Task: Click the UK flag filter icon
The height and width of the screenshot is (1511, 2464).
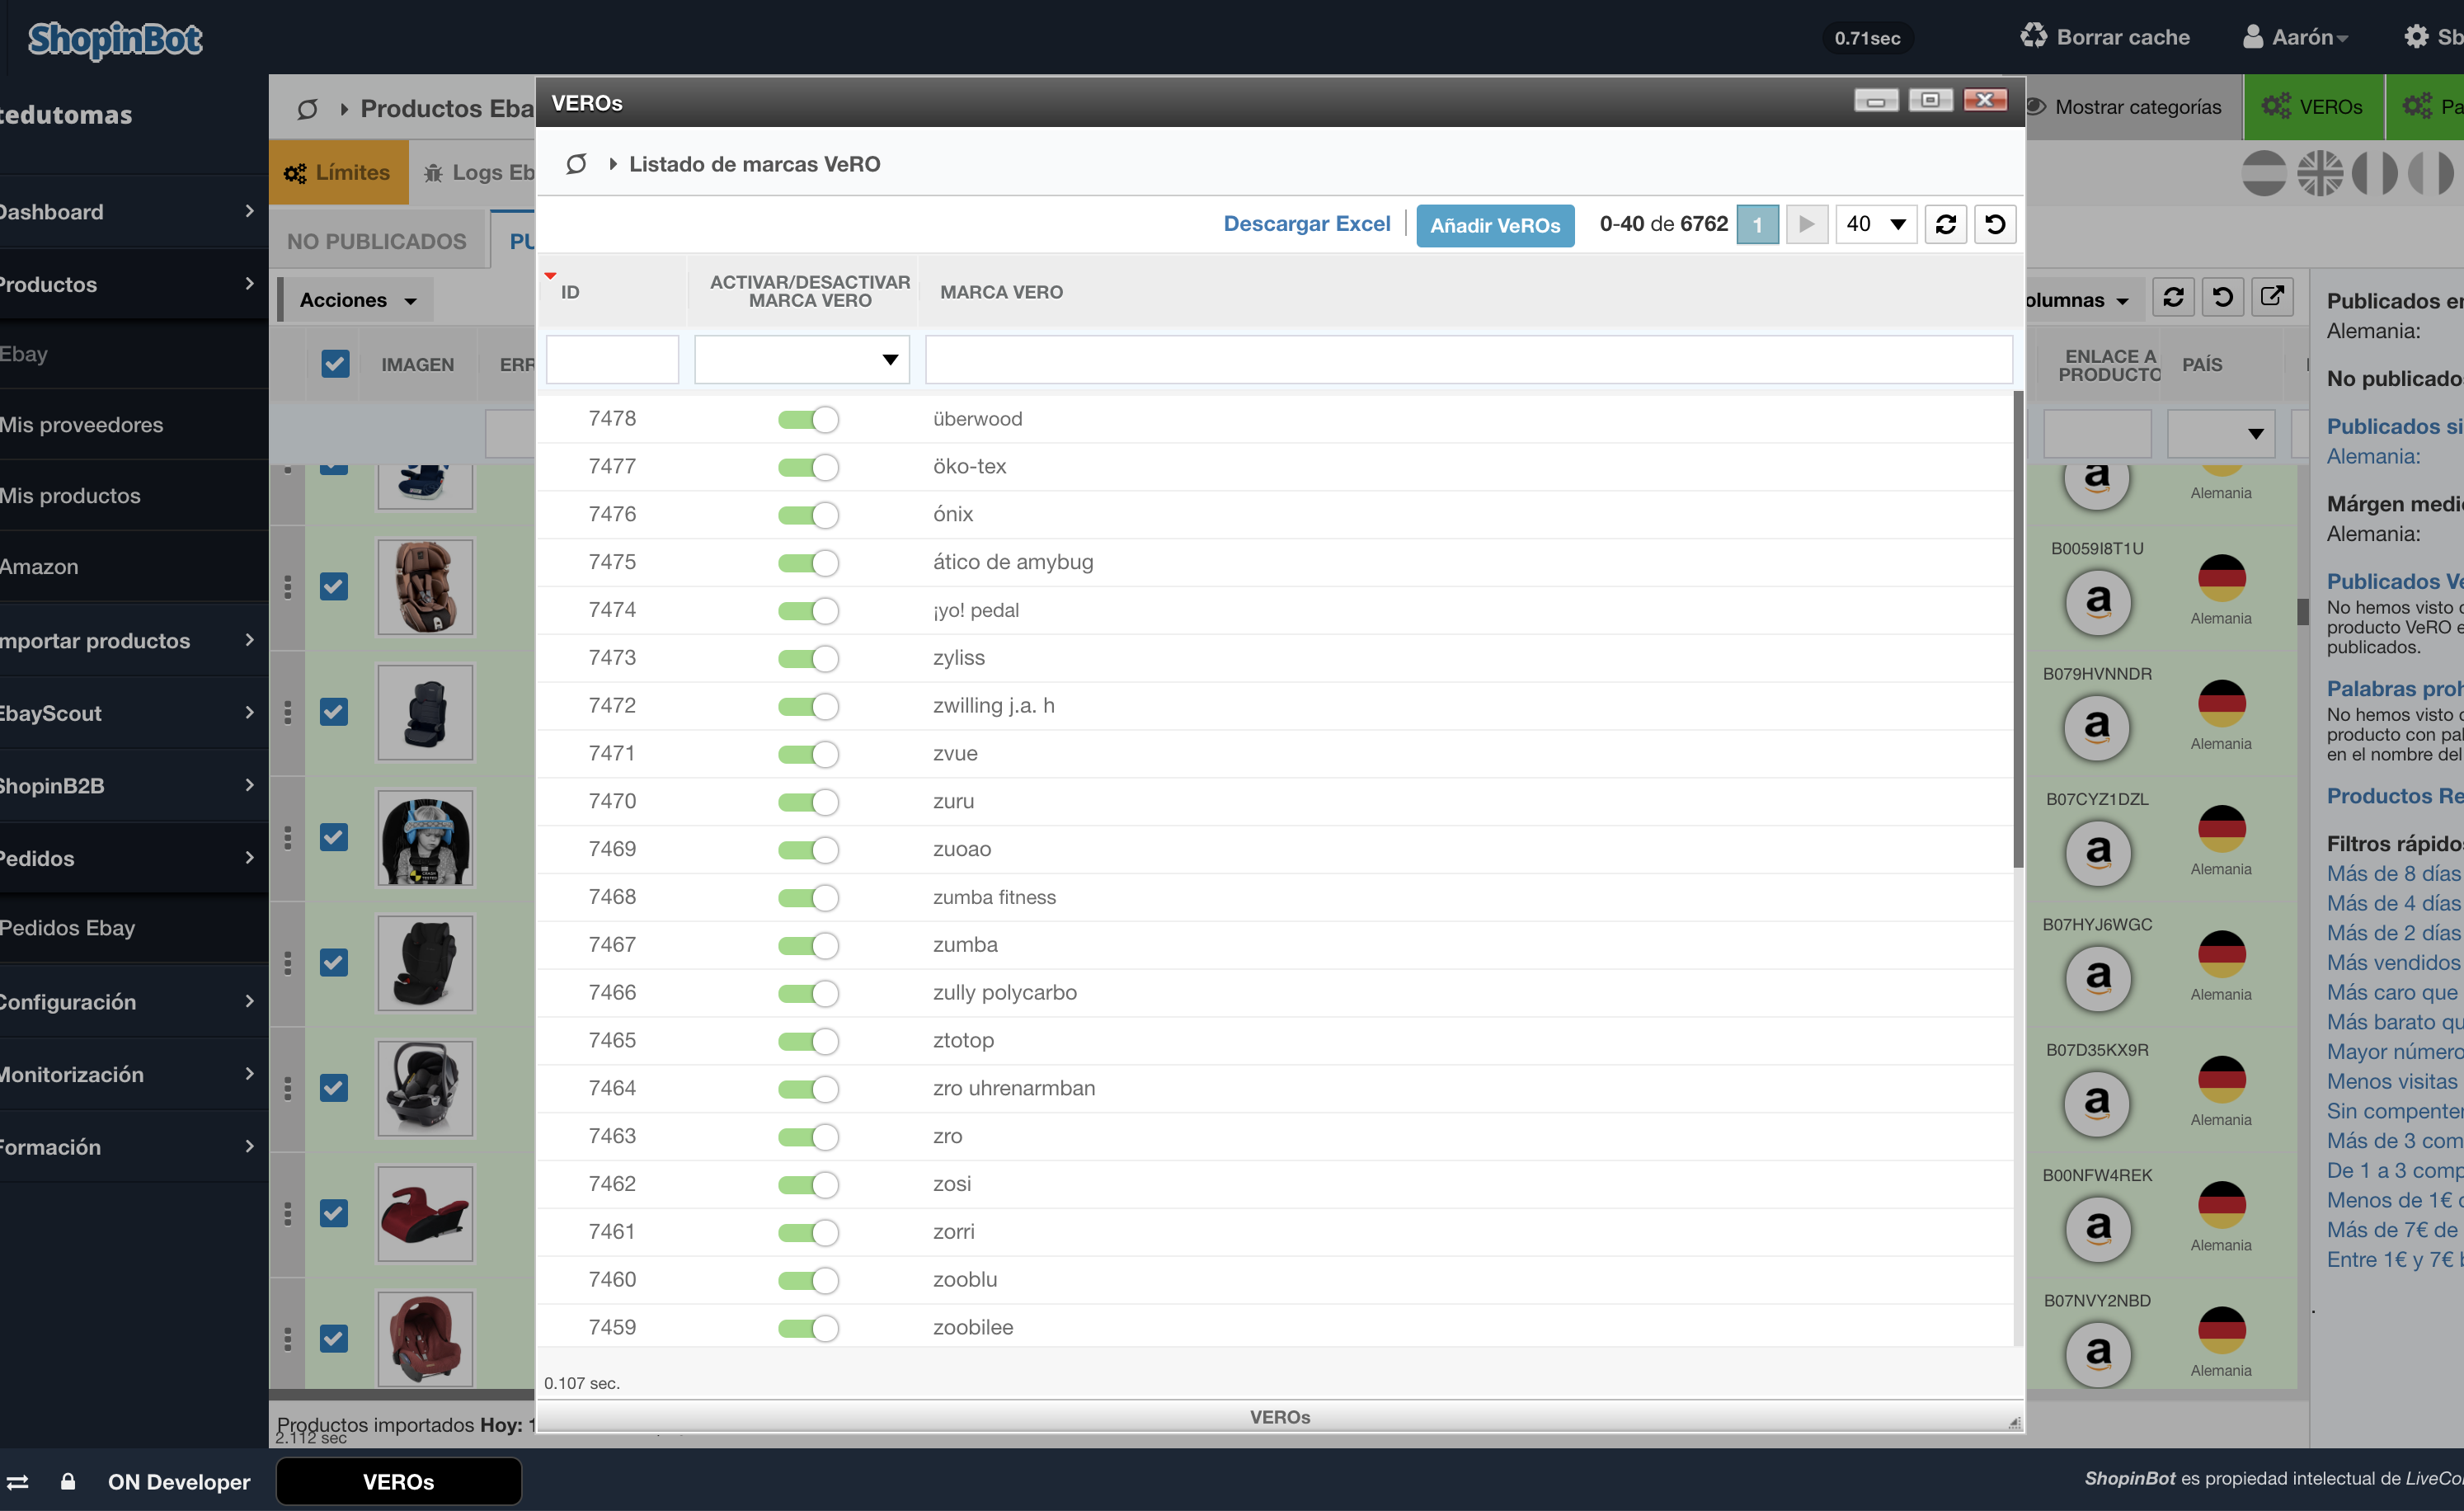Action: 2319,173
